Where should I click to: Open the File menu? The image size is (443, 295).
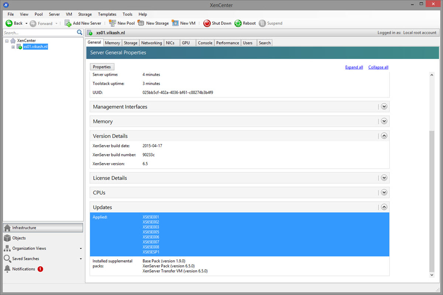[11, 14]
